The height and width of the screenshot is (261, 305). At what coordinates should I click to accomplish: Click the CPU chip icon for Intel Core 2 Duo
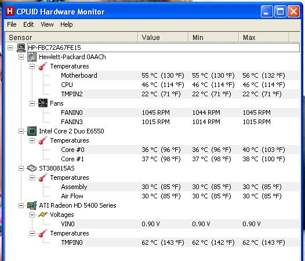pos(32,131)
